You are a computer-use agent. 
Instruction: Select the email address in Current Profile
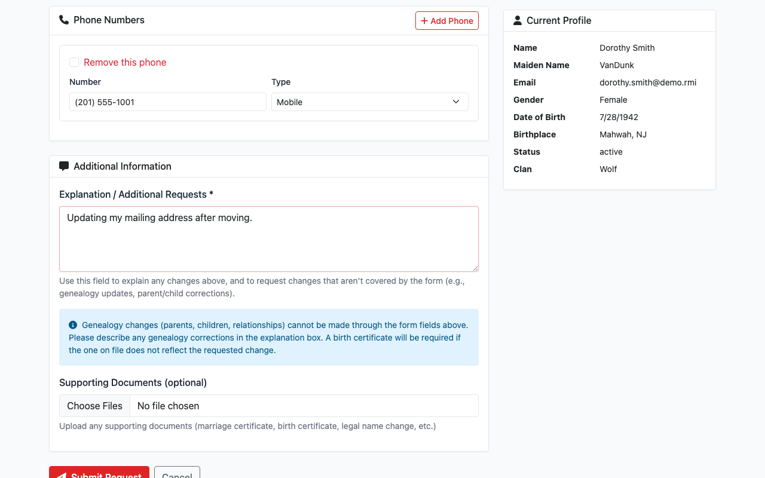pos(648,82)
